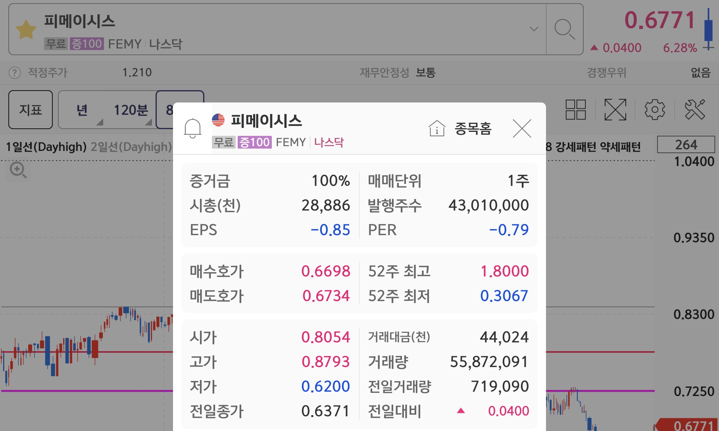
Task: Switch to the multi-chart grid layout icon
Action: pyautogui.click(x=576, y=110)
